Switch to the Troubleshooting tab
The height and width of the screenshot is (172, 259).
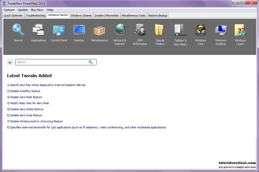[x=35, y=15]
